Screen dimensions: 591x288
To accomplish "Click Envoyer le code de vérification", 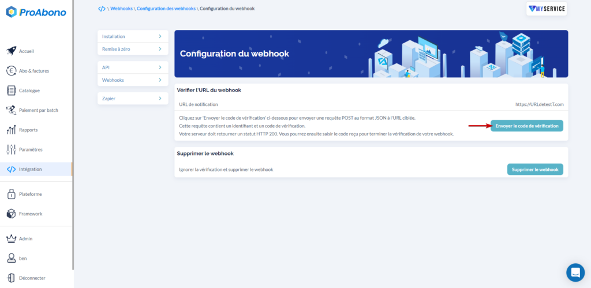I will (527, 126).
